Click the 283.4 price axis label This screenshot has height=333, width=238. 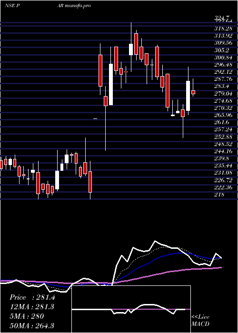221,86
